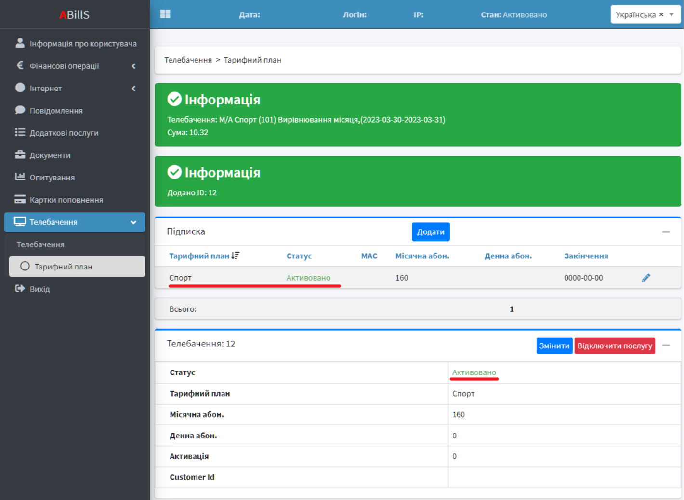Collapse the Телебачення sidebar menu
The height and width of the screenshot is (500, 684).
click(x=133, y=222)
